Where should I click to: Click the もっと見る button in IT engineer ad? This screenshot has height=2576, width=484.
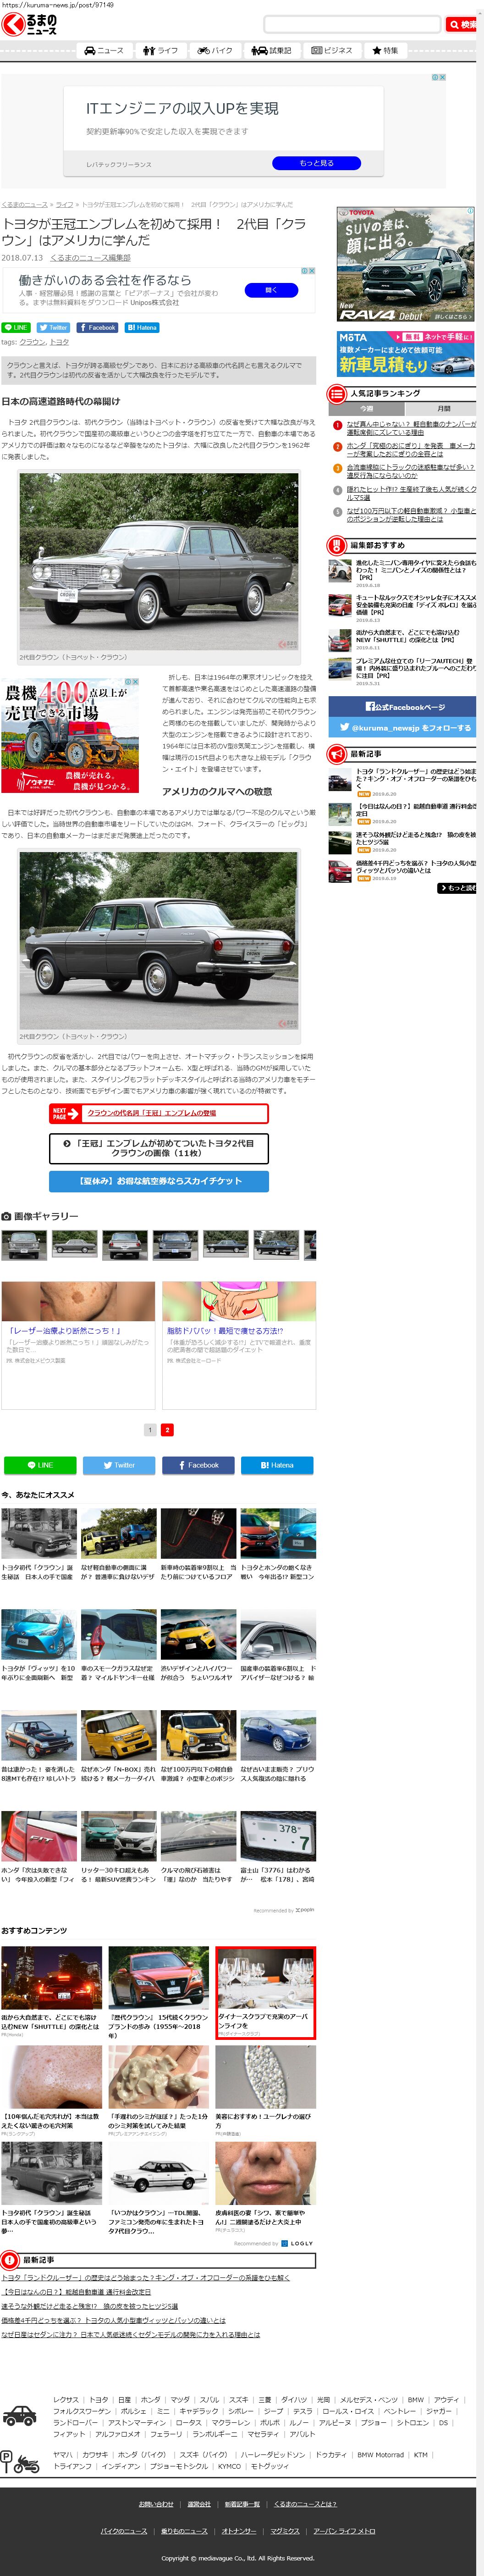coord(316,163)
